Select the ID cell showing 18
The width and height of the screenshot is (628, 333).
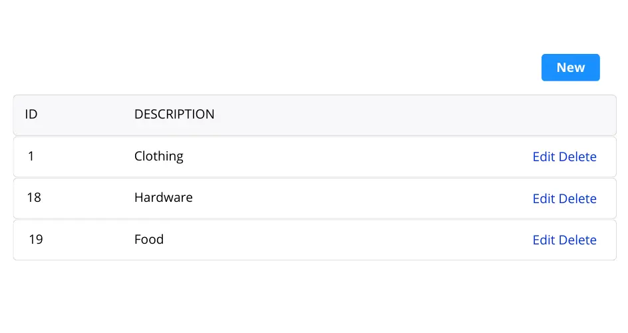(x=34, y=198)
